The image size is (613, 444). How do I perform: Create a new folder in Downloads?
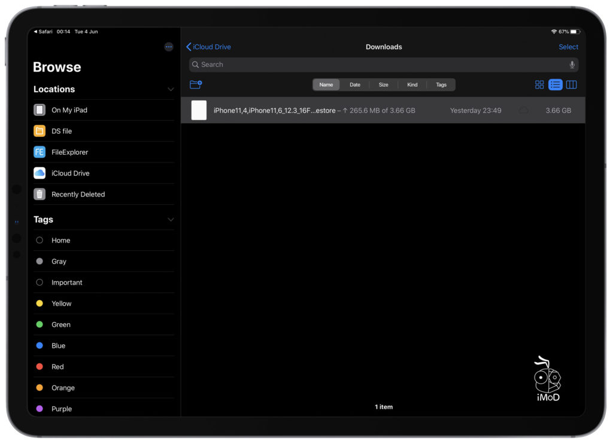pos(196,84)
